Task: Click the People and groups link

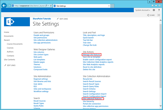Action: point(42,35)
